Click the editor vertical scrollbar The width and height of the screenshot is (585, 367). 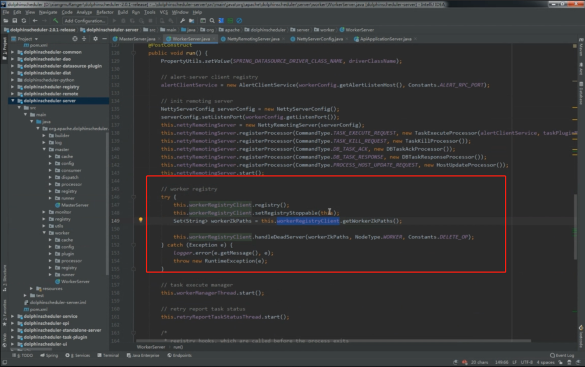[x=575, y=227]
